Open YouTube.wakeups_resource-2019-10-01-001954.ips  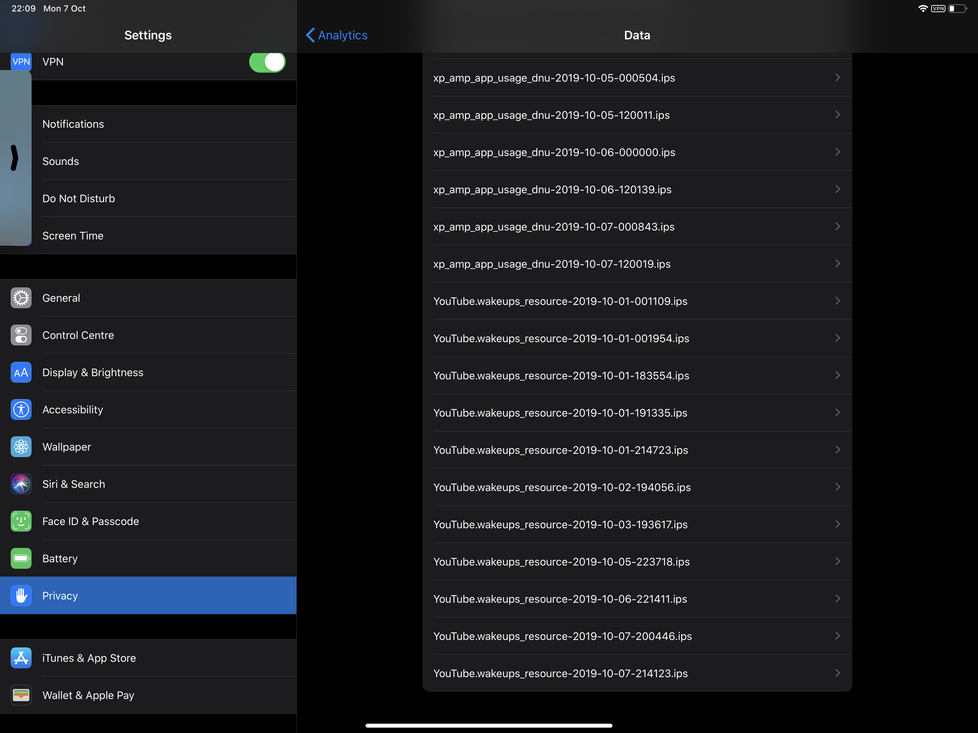(637, 338)
